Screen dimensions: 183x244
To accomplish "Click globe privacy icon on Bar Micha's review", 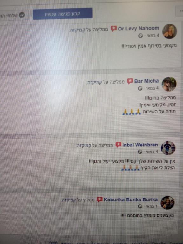I will pos(140,88).
